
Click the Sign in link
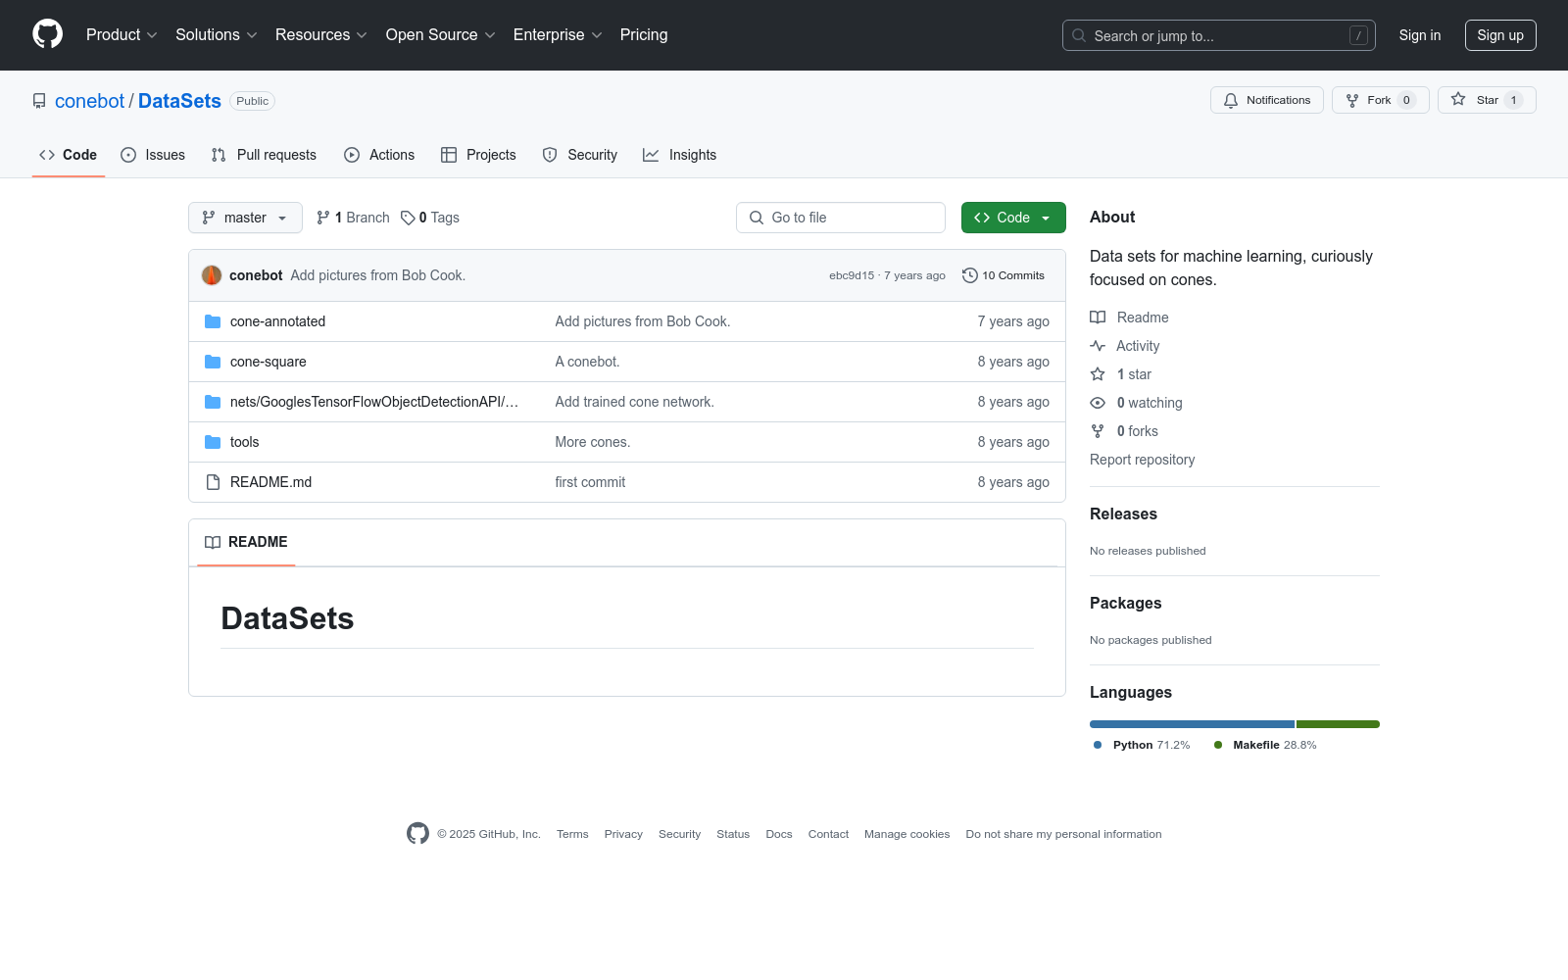tap(1420, 35)
